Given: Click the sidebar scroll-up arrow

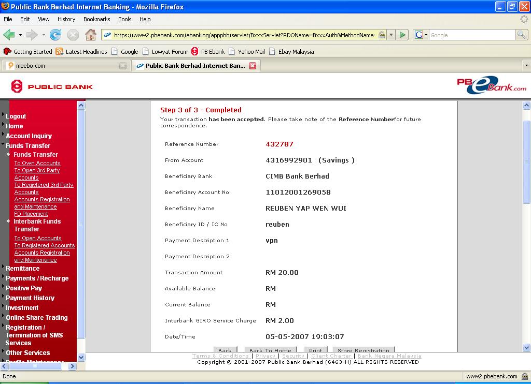Looking at the screenshot, I should coord(81,105).
